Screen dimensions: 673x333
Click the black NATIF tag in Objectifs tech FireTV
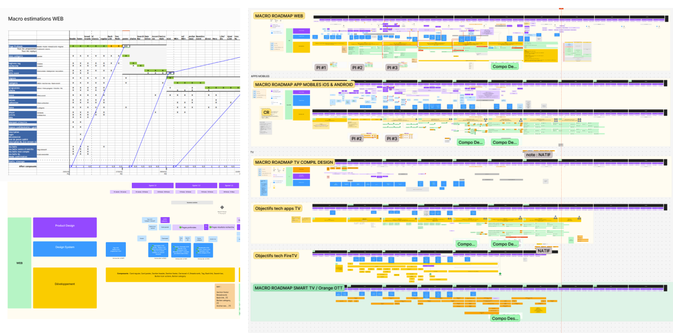pos(544,252)
